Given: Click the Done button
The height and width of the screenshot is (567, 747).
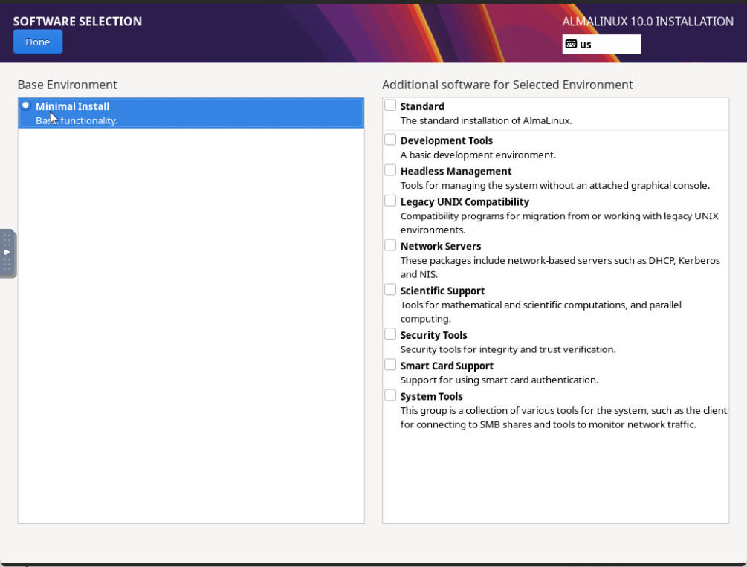Looking at the screenshot, I should (x=38, y=42).
